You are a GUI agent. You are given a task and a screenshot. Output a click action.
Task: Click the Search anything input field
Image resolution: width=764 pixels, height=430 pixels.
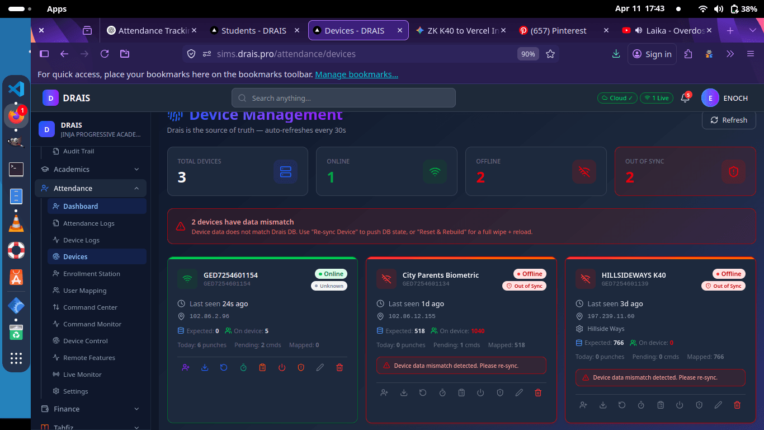[343, 98]
